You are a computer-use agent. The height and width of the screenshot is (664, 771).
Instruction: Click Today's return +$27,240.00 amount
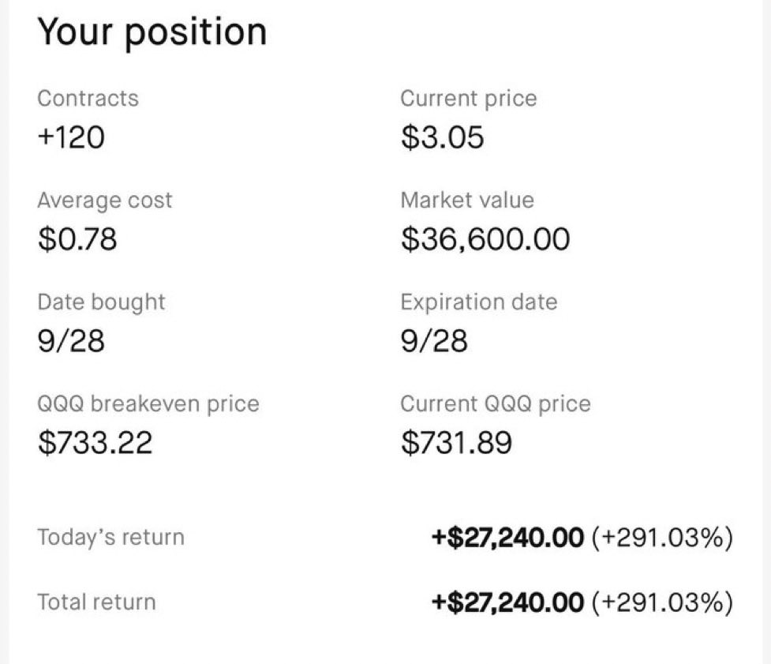coord(507,537)
